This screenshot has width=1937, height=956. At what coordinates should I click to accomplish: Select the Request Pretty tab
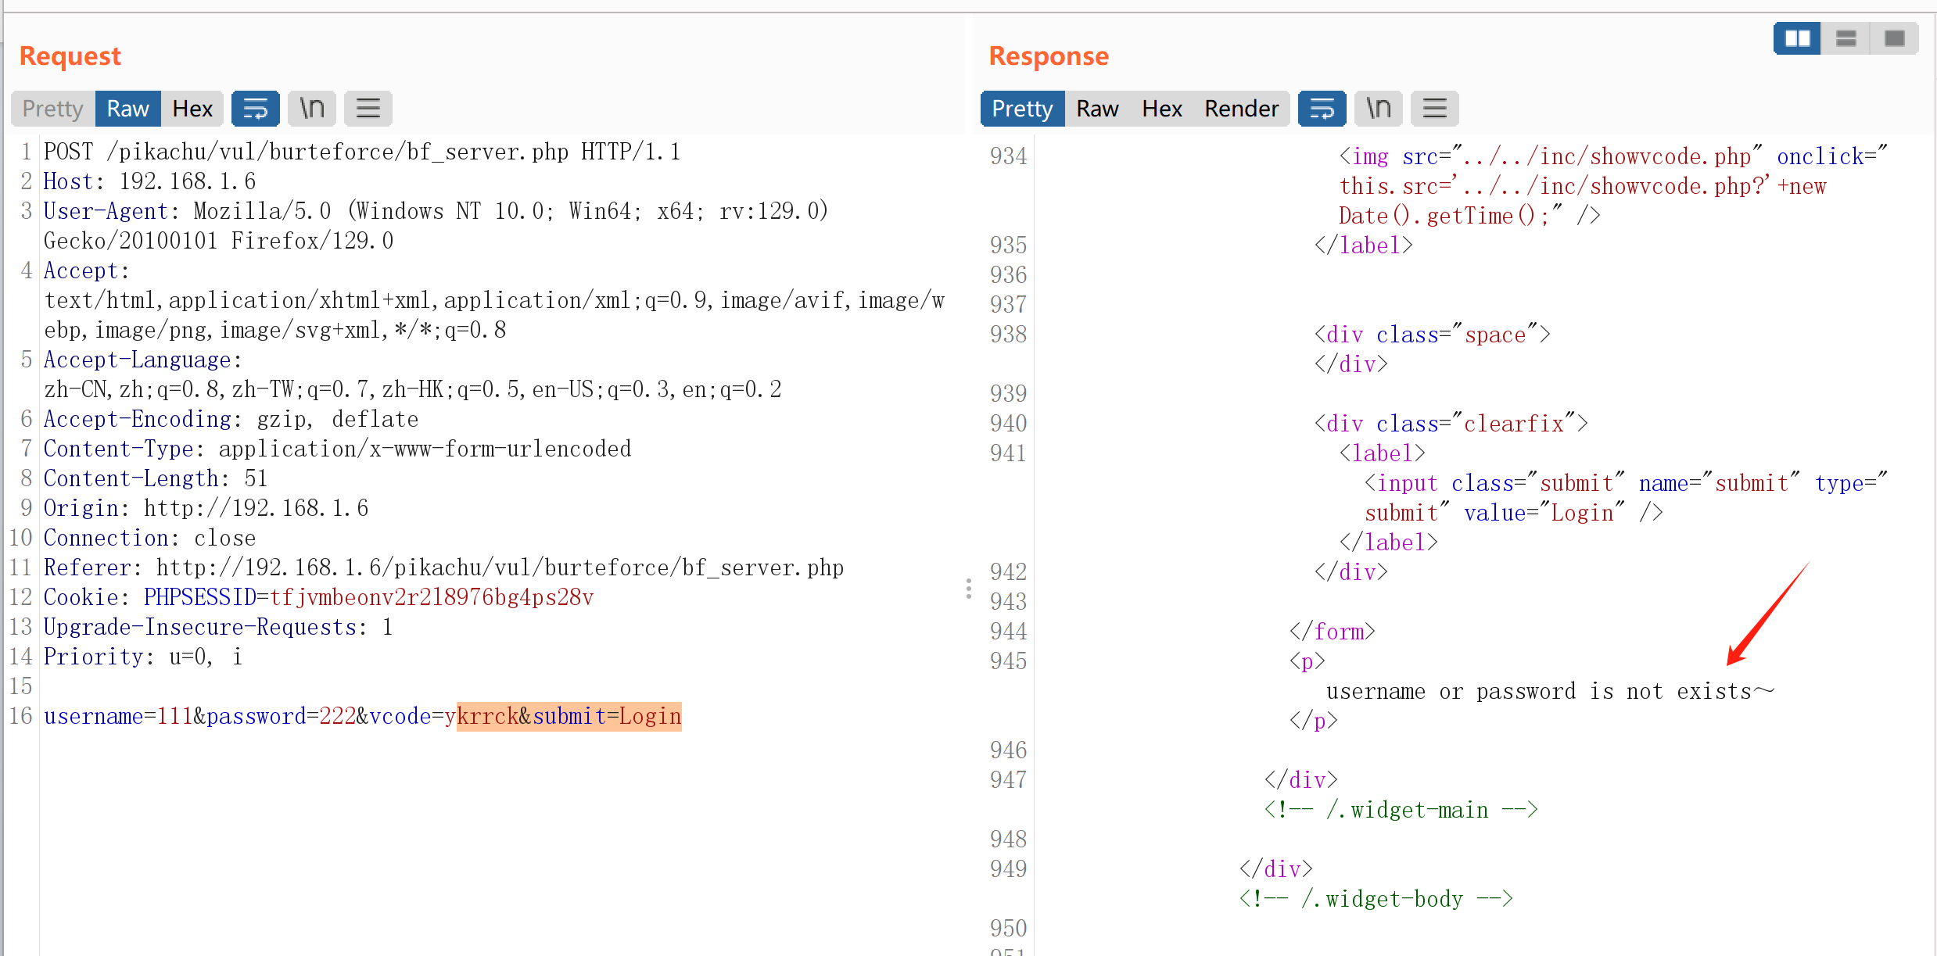(52, 109)
